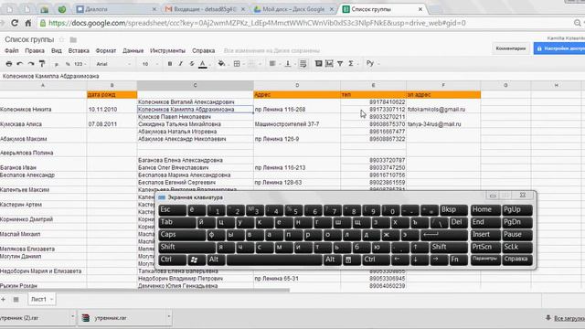The width and height of the screenshot is (585, 329).
Task: Format selected cells as percent
Action: coord(68,64)
